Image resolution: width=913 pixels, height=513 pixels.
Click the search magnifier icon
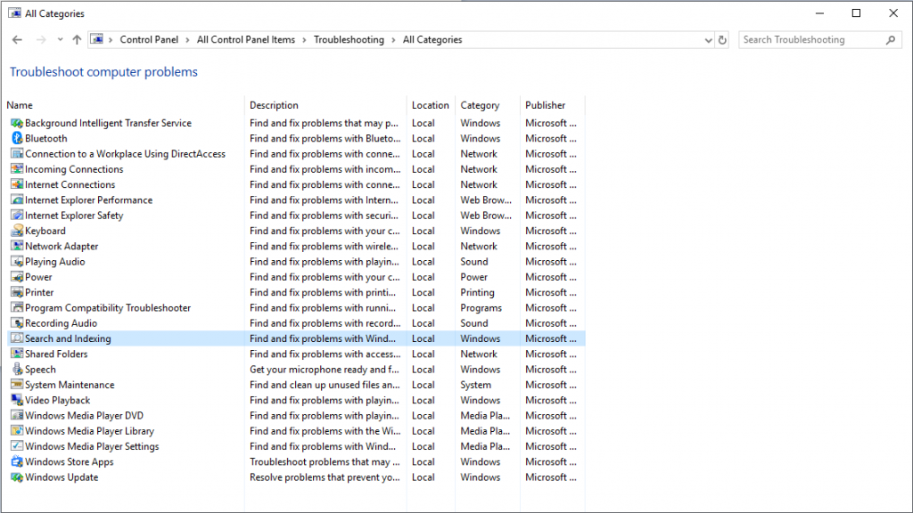[891, 39]
